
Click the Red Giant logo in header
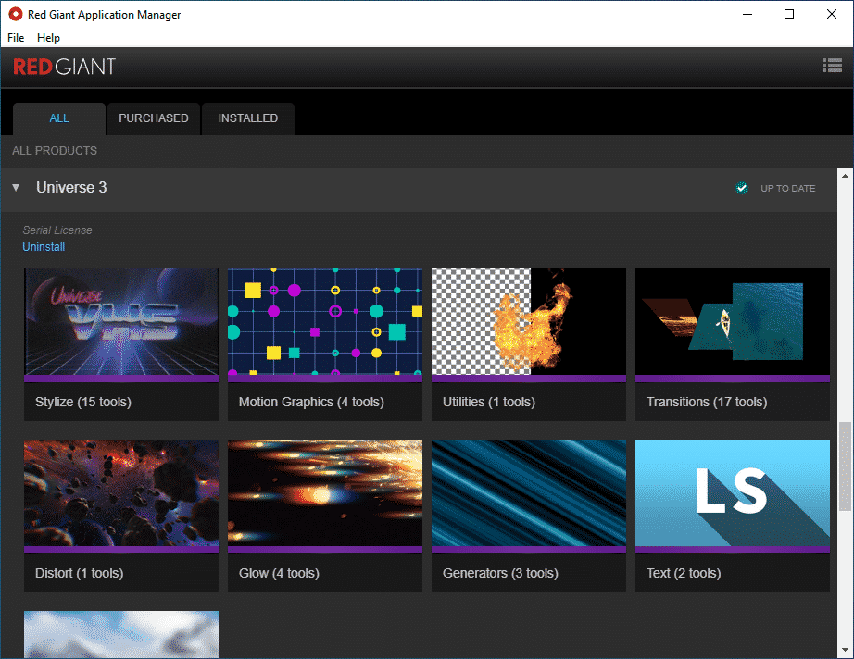point(64,67)
